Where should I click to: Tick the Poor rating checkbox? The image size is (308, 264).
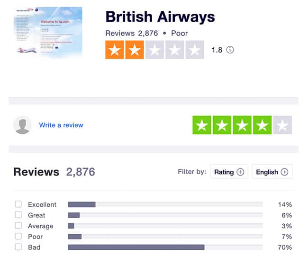click(x=18, y=236)
